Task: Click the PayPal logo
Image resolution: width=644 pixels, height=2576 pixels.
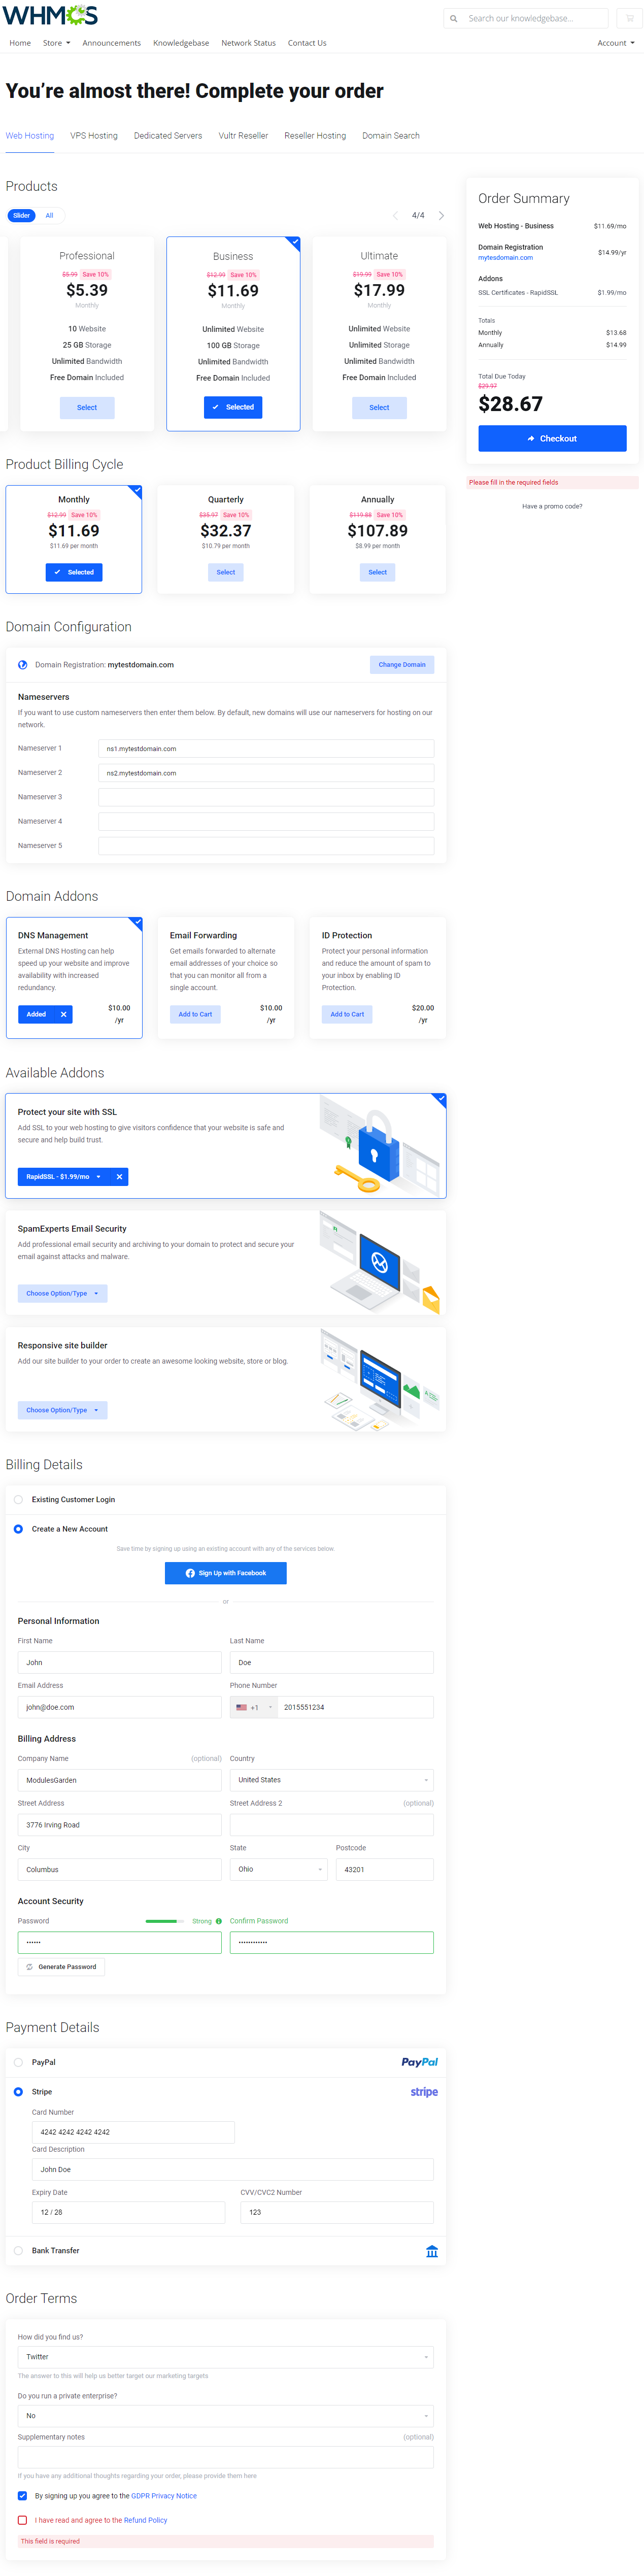Action: pos(419,2062)
